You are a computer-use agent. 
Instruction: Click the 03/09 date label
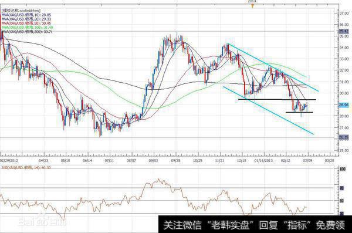point(307,161)
